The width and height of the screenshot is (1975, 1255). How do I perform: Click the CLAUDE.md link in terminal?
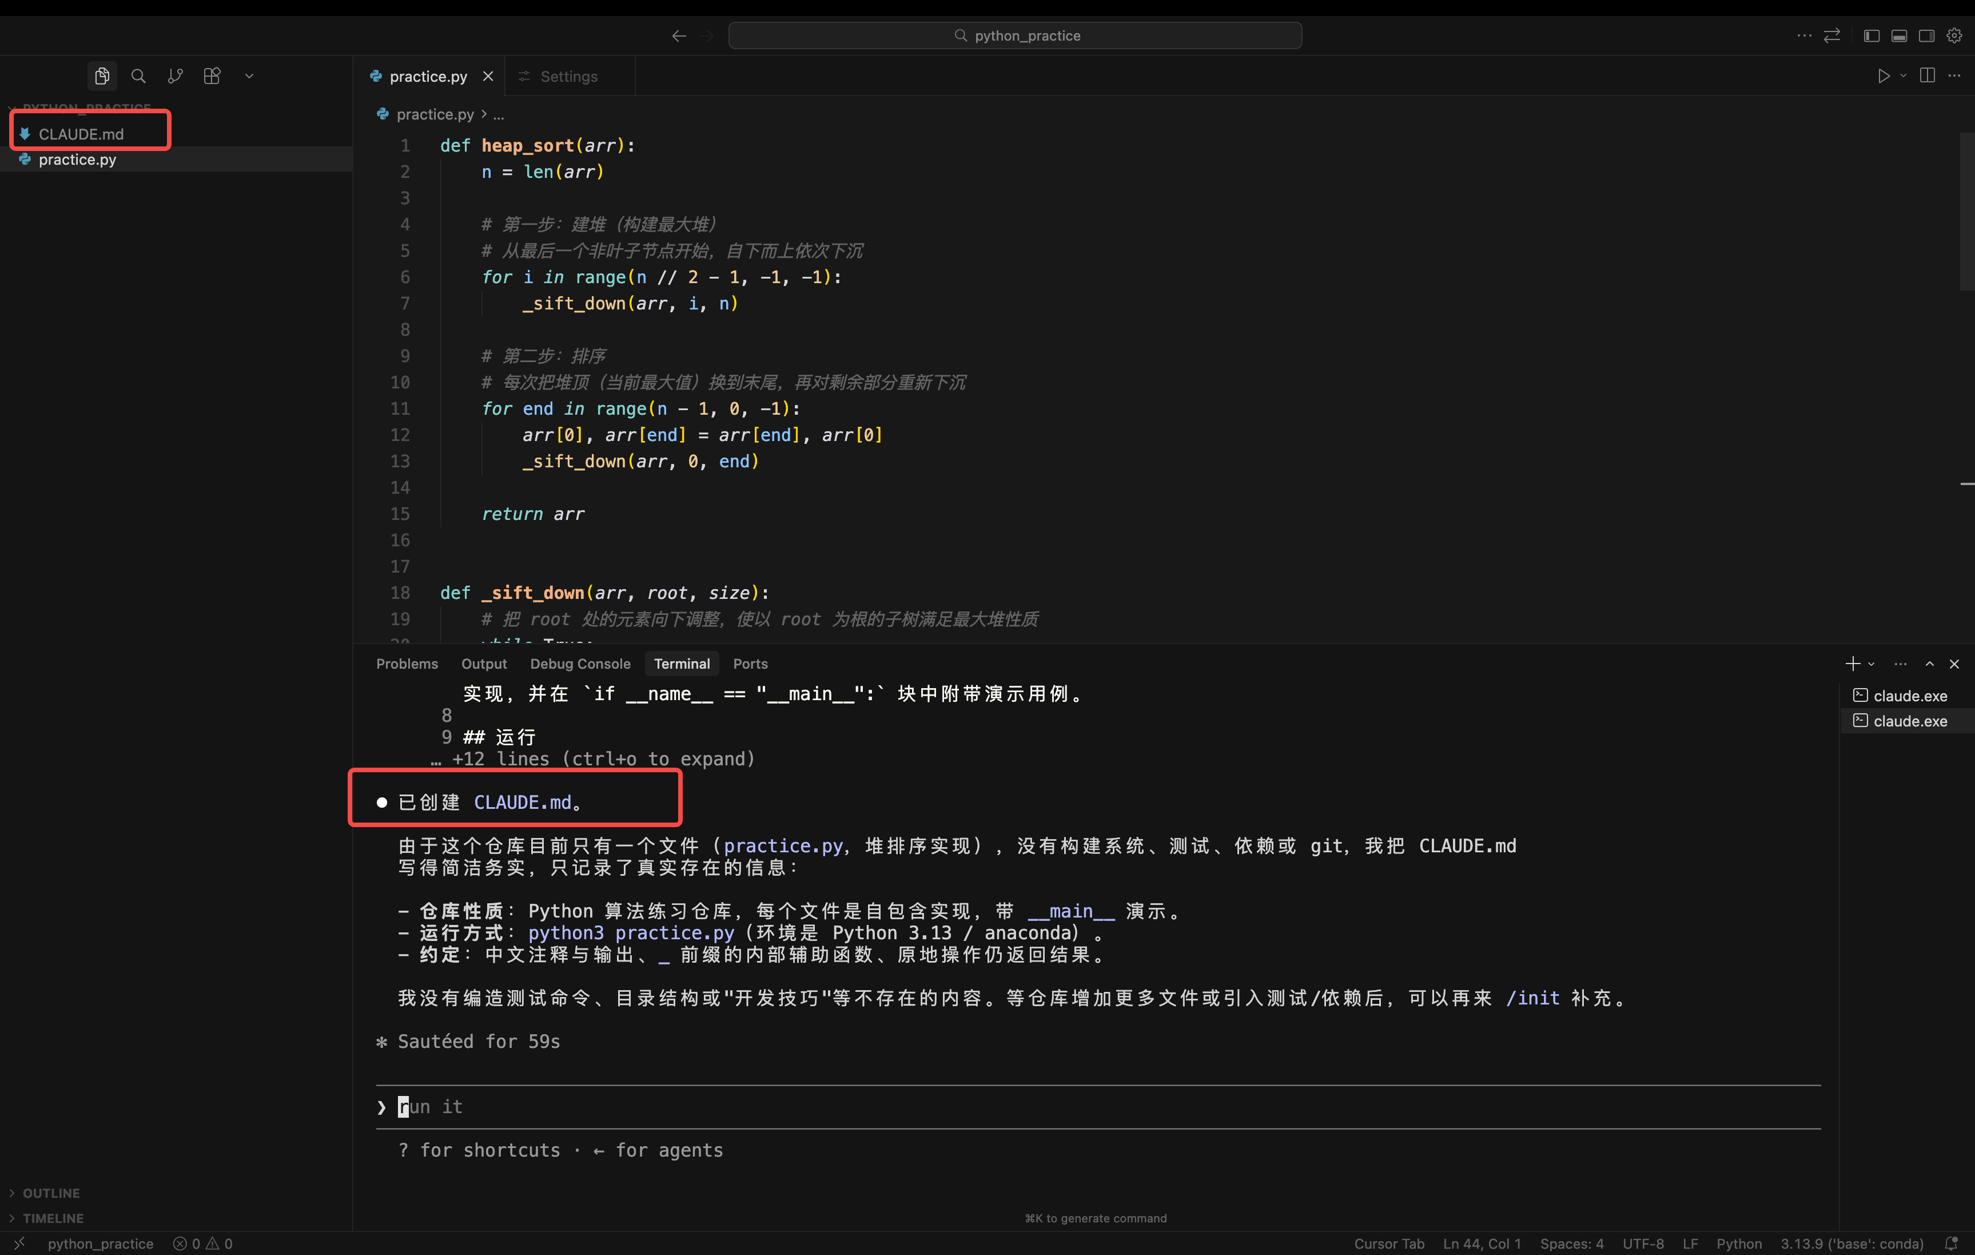click(523, 802)
